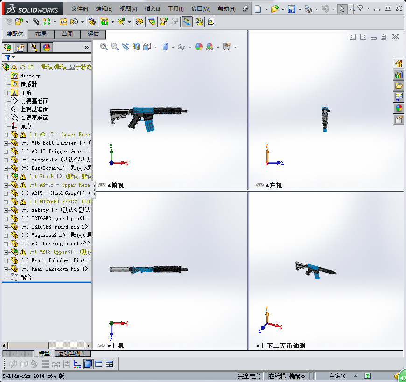Open the 文件(F) menu
The width and height of the screenshot is (406, 382).
pos(79,9)
